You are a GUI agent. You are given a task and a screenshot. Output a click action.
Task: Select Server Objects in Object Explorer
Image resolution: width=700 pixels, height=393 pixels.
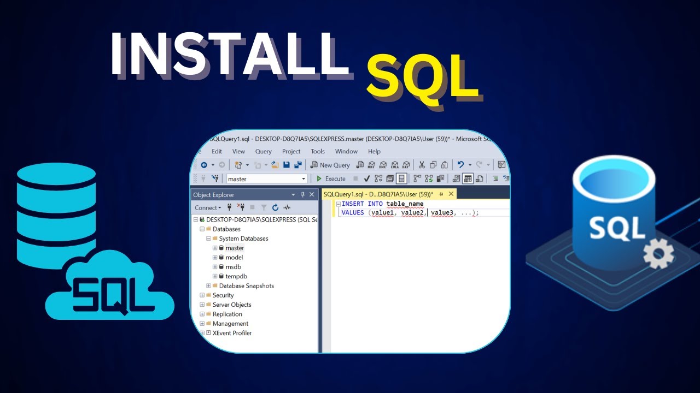232,305
